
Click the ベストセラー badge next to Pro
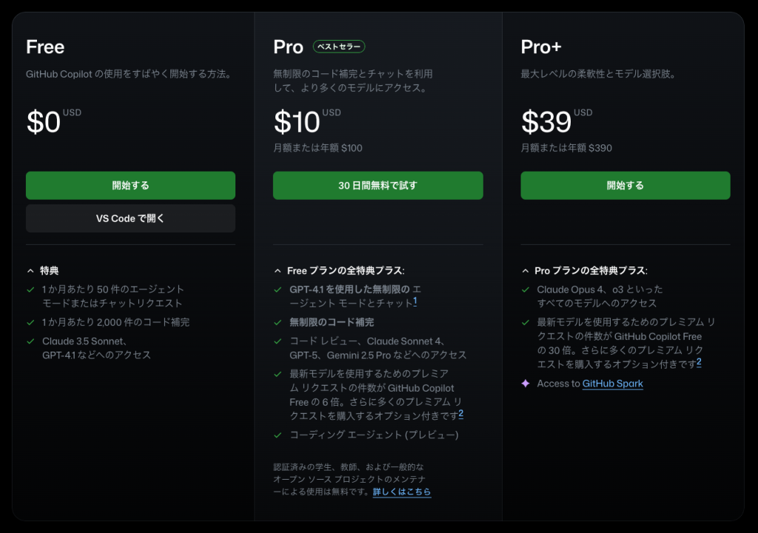pos(339,47)
